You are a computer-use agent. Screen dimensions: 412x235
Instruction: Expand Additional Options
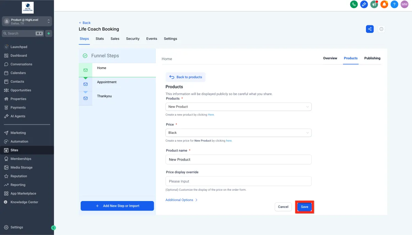click(181, 200)
